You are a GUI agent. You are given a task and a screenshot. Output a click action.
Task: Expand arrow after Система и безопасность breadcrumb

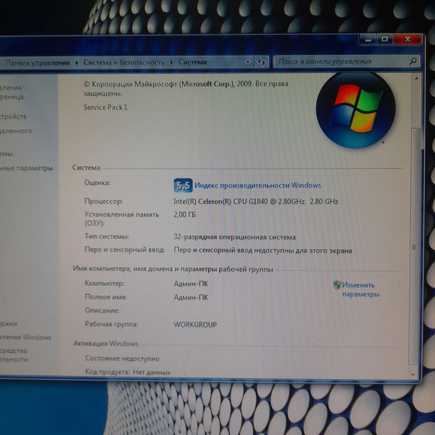coord(172,62)
